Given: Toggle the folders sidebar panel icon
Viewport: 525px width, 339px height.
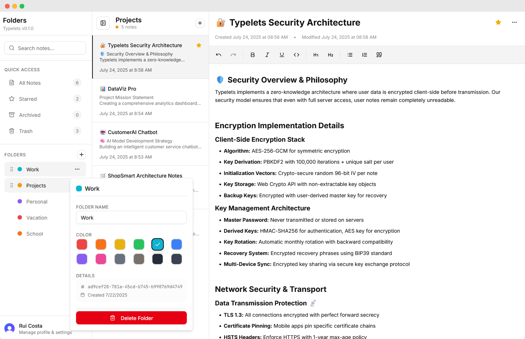Looking at the screenshot, I should [103, 23].
